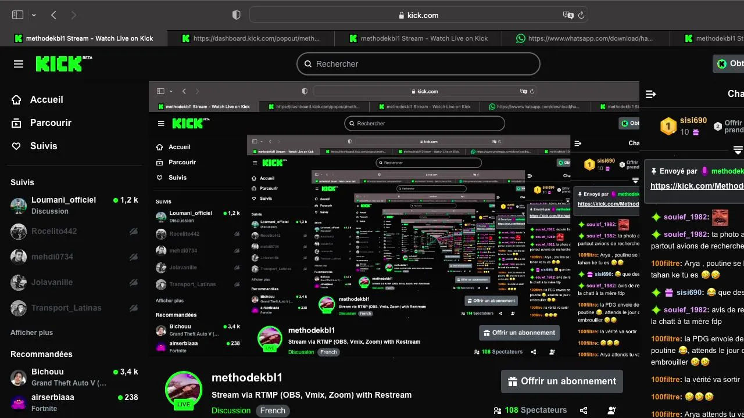Open the Kick hamburger menu
The image size is (744, 418).
19,64
